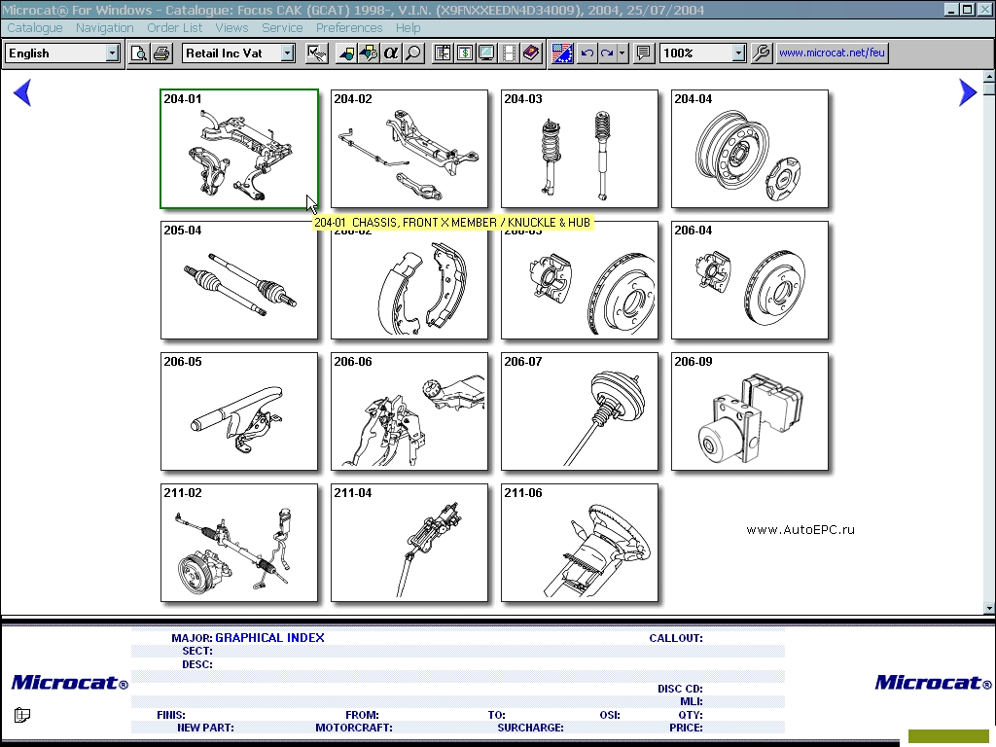Open the Catalogue menu
996x747 pixels.
coord(35,28)
